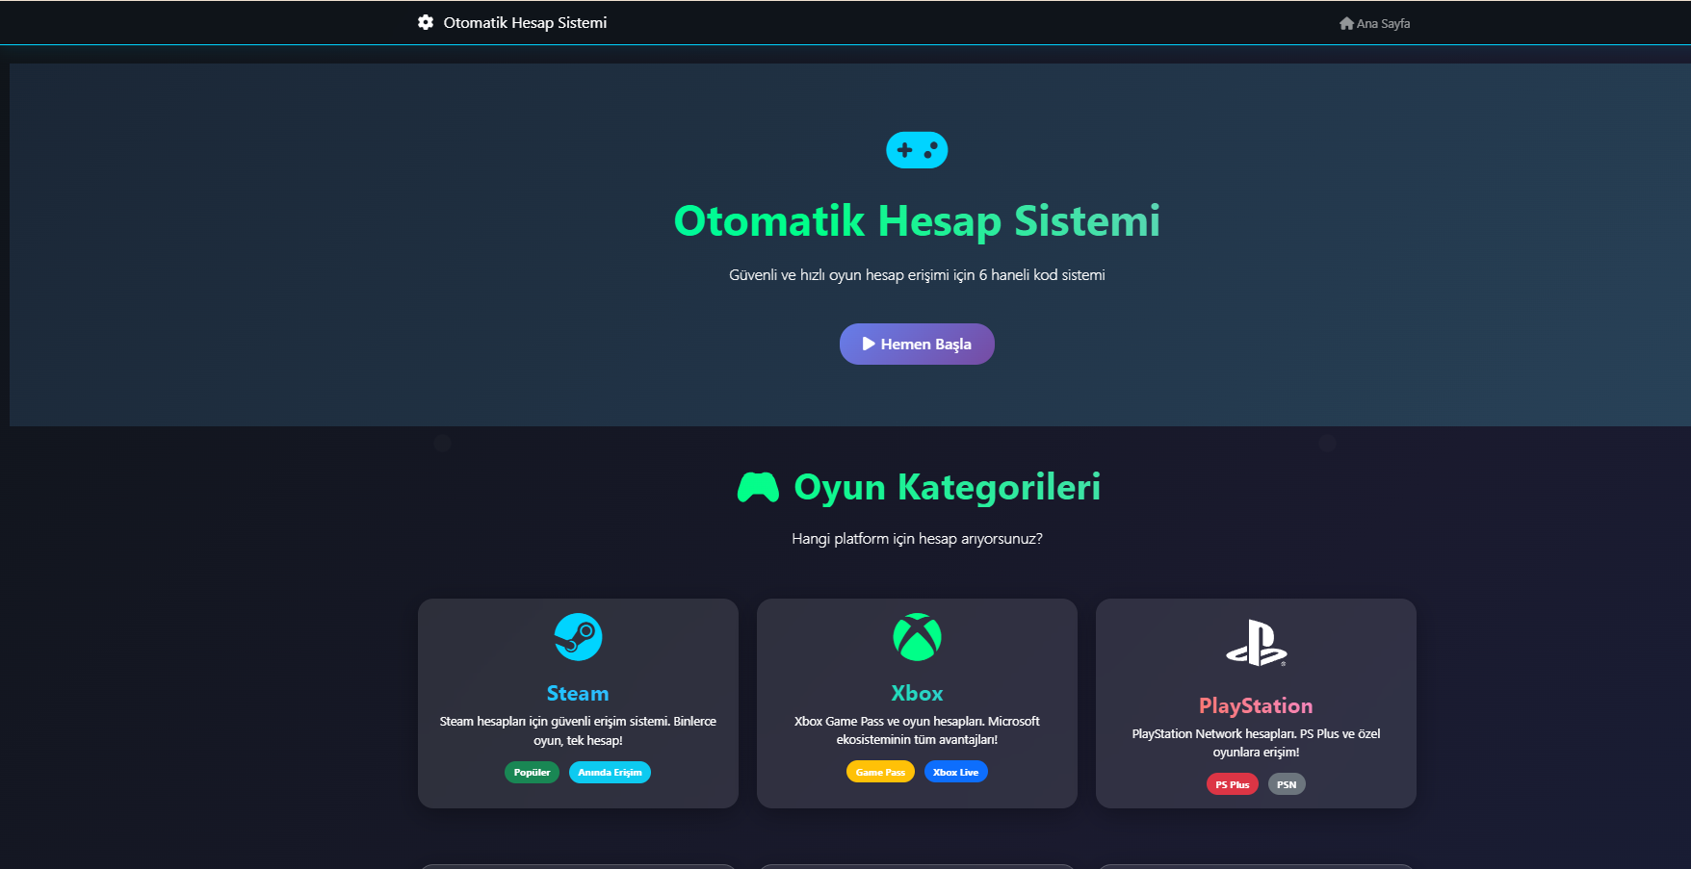Click the green controller icon beside Oyun Kategorileri
This screenshot has height=869, width=1691.
tap(758, 488)
